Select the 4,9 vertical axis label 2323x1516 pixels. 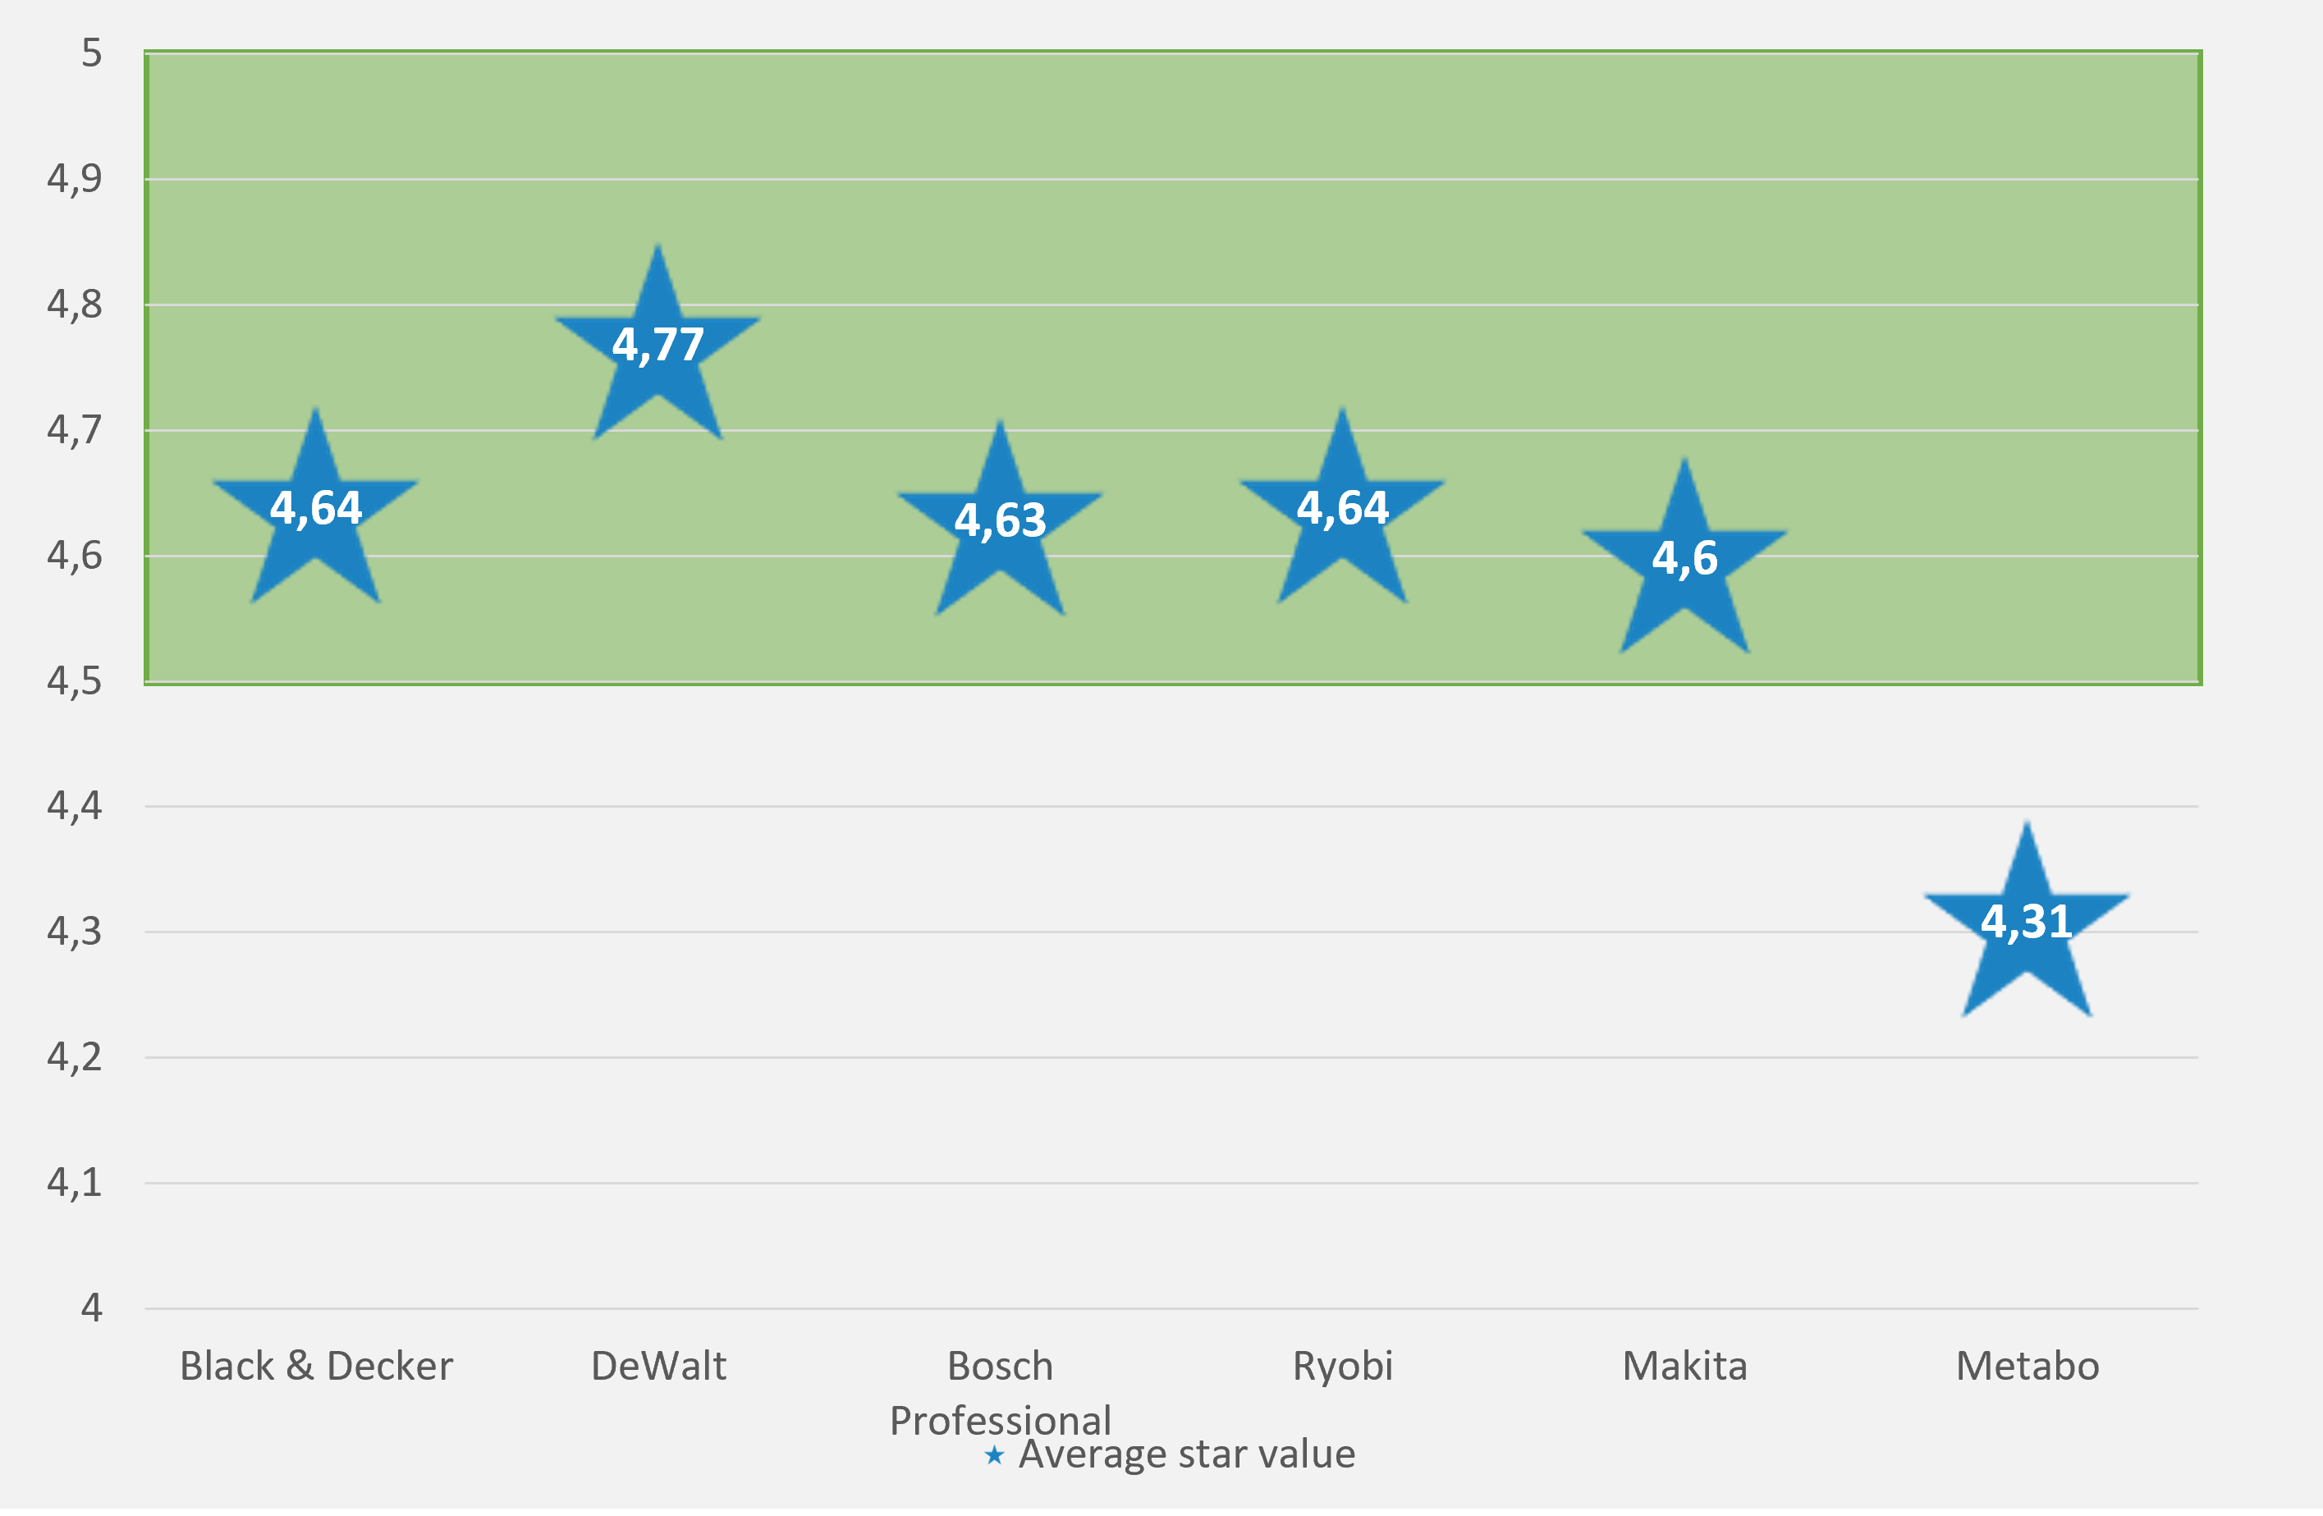pos(74,179)
